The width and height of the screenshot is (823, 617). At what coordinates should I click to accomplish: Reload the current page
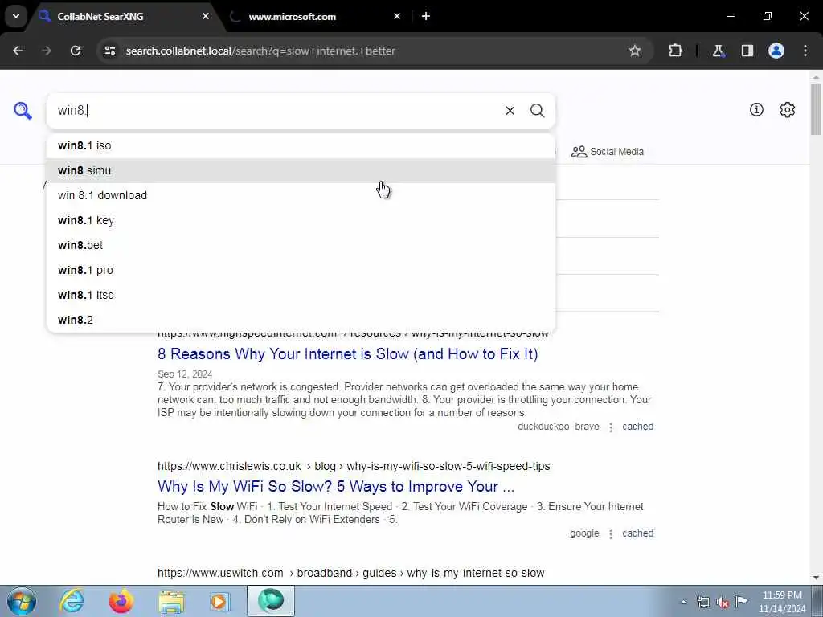[x=76, y=51]
